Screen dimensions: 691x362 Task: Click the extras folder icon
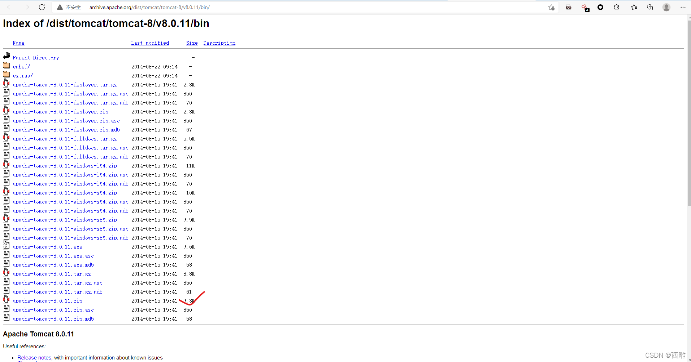pos(6,74)
